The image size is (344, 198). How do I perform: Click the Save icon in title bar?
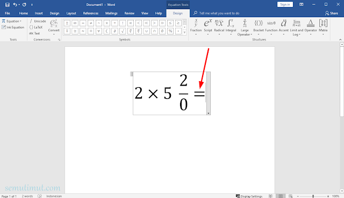click(x=7, y=5)
